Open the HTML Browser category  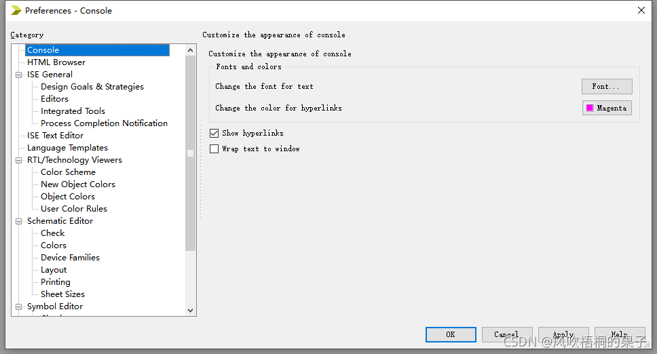click(56, 62)
